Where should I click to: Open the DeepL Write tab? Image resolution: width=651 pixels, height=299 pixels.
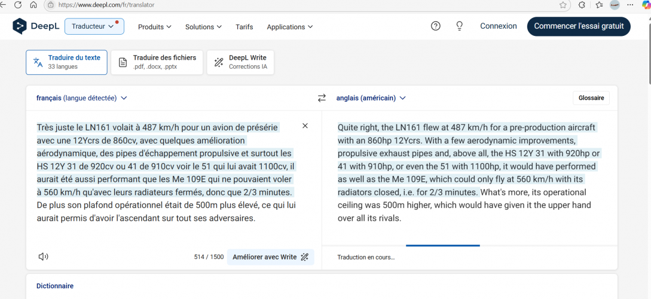point(240,62)
